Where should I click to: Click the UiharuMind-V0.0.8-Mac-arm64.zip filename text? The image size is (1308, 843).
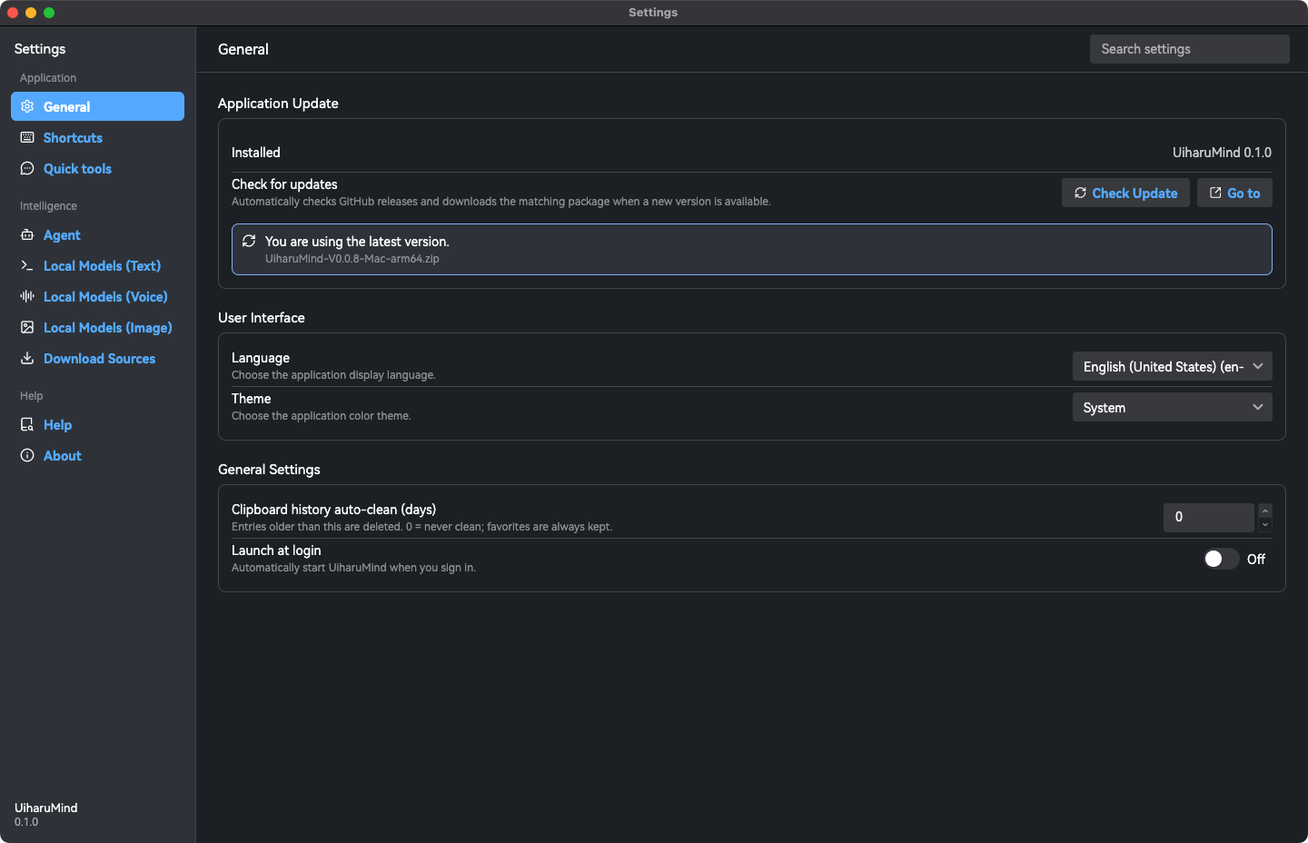click(352, 259)
